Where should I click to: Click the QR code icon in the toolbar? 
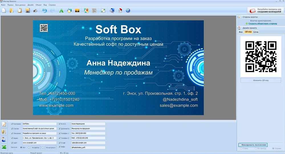[94, 11]
